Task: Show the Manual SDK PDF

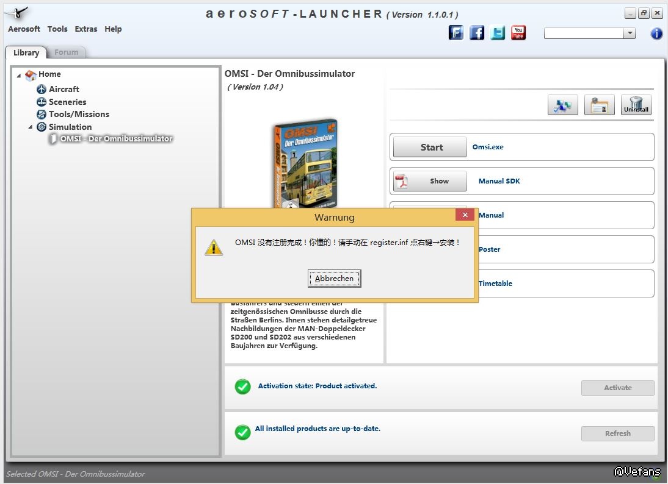Action: click(429, 181)
